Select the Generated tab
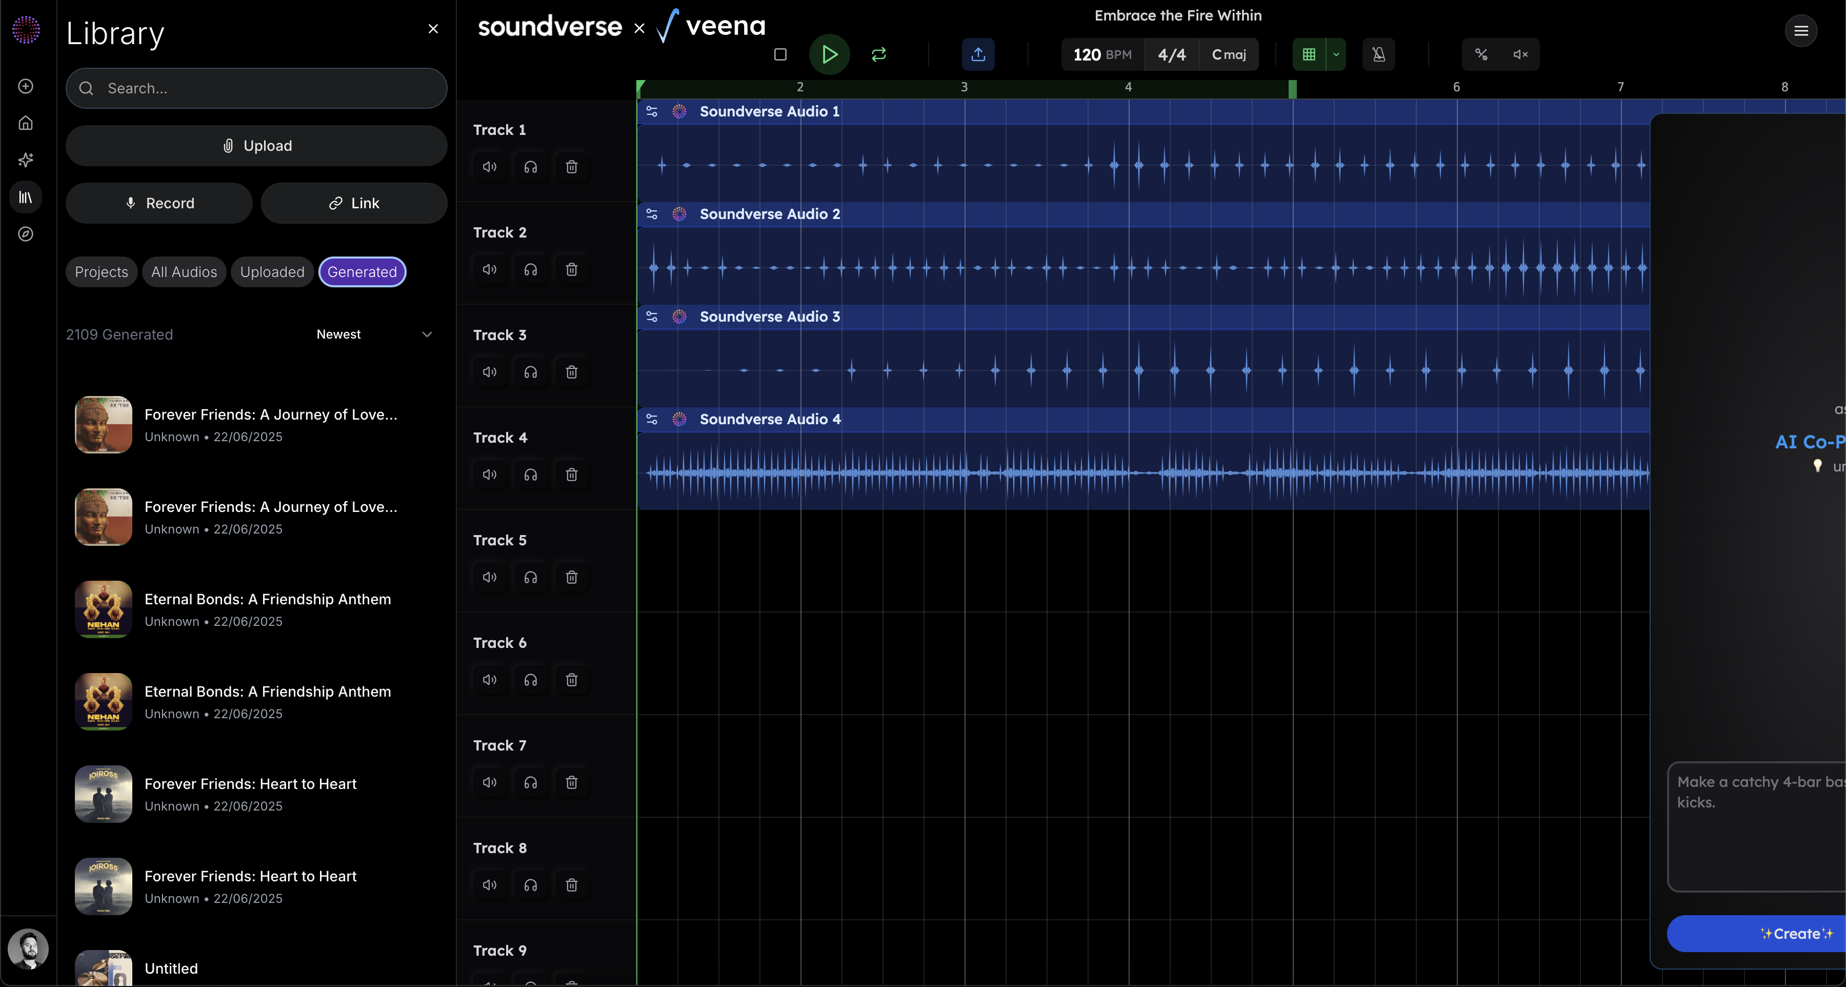The width and height of the screenshot is (1846, 987). click(x=363, y=272)
